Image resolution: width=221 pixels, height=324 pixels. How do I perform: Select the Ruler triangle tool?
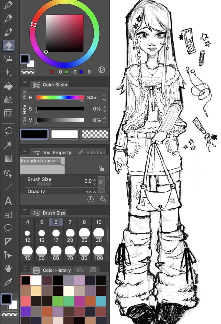click(8, 242)
